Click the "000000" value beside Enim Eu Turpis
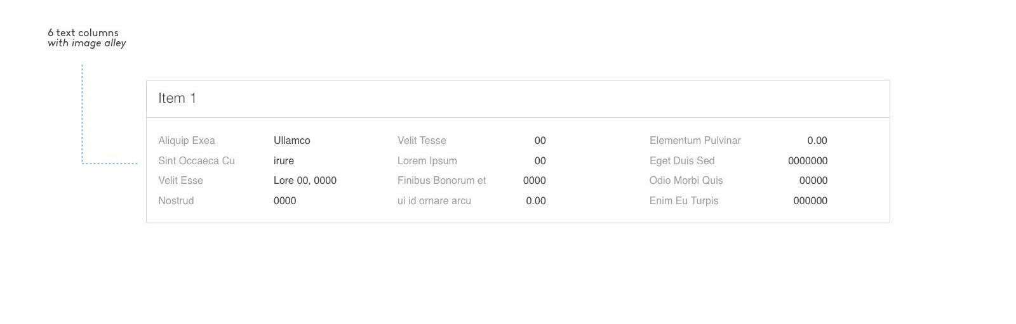This screenshot has height=324, width=1016. [810, 201]
